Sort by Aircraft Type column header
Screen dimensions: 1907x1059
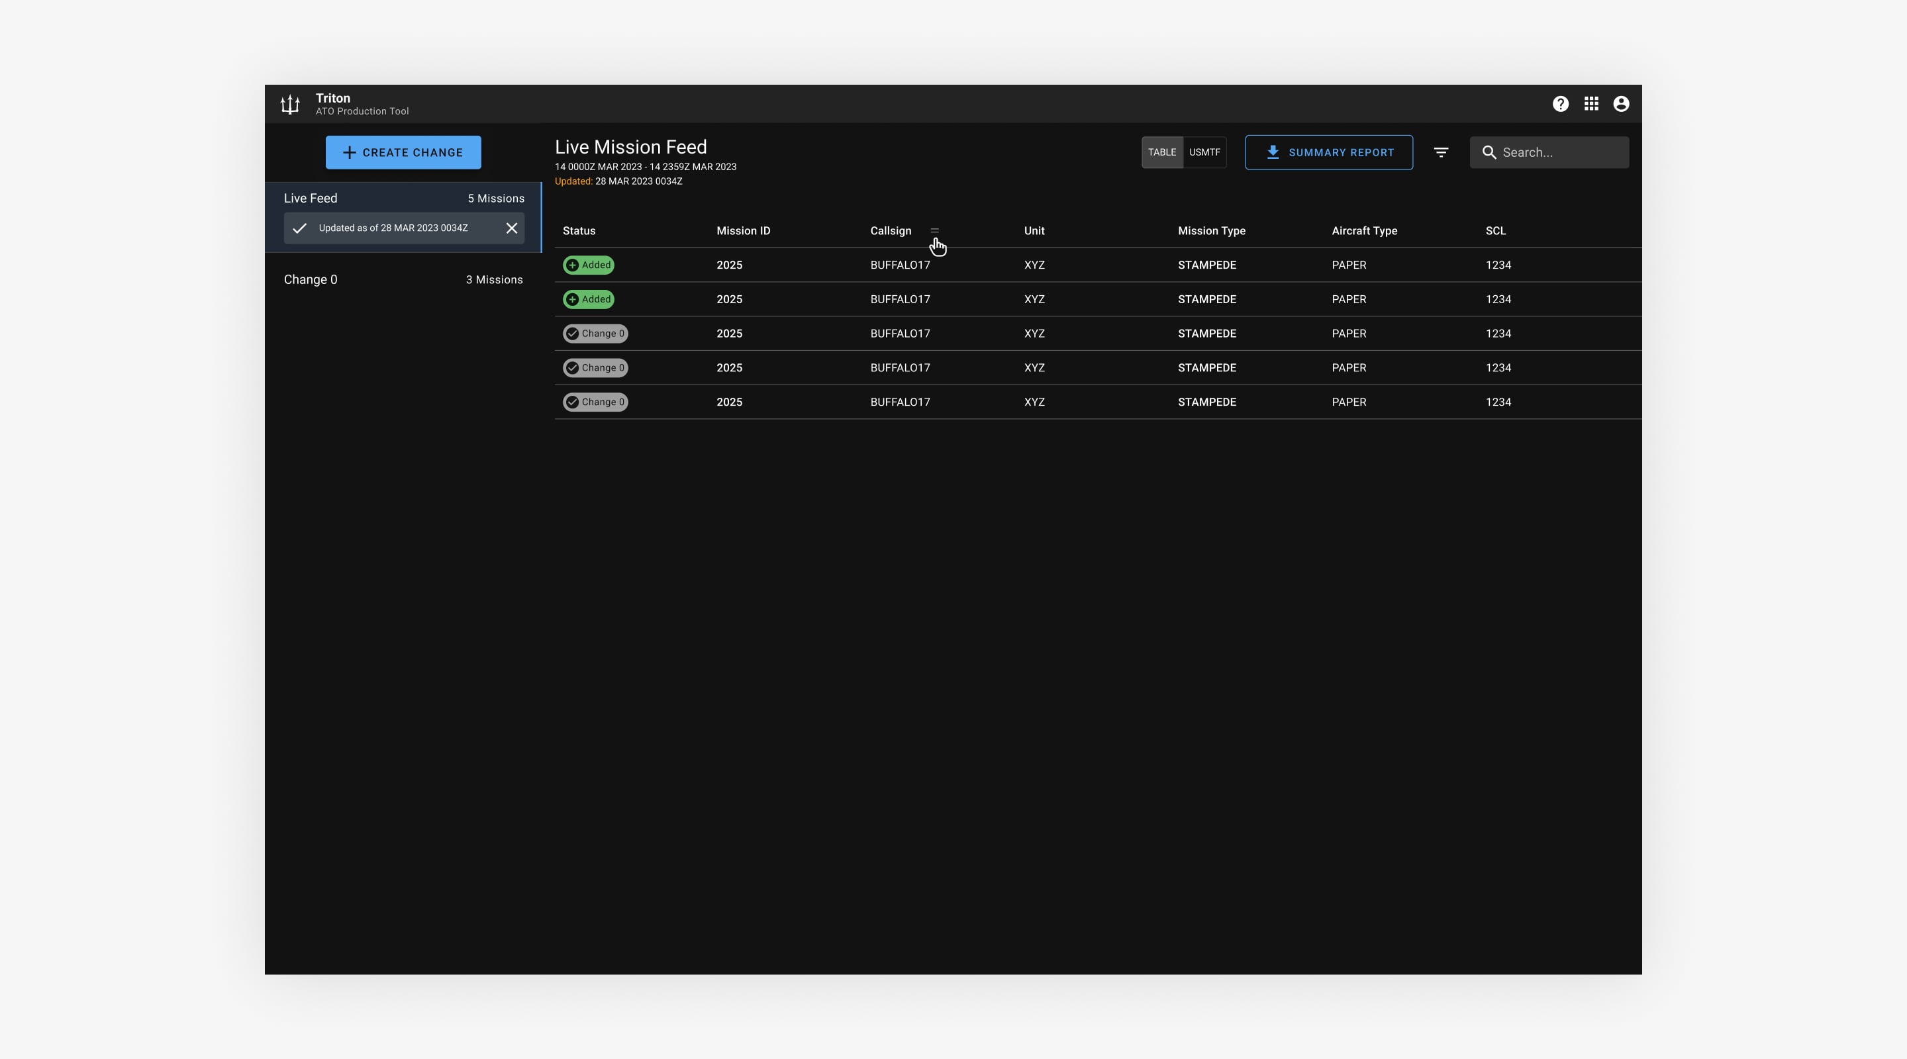[1363, 231]
